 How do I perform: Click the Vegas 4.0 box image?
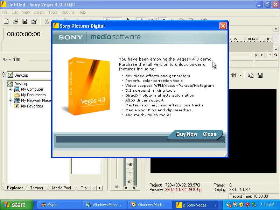(x=89, y=86)
